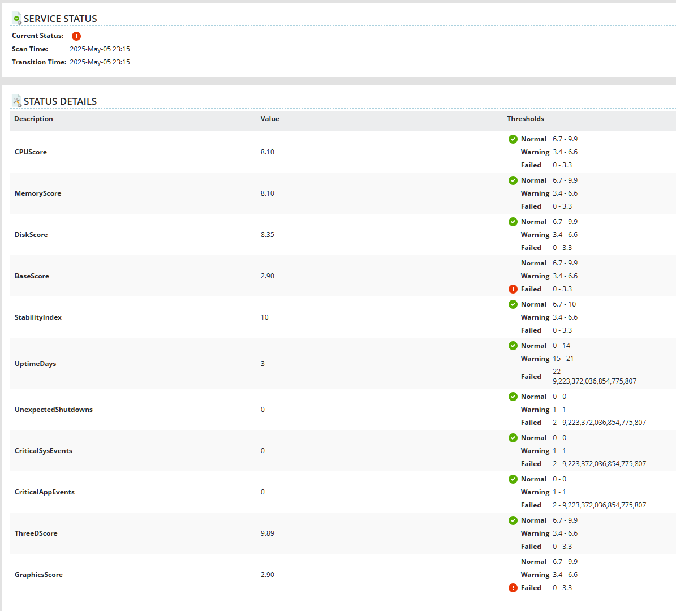The width and height of the screenshot is (676, 611).
Task: Click the Current Status label
Action: [x=37, y=36]
